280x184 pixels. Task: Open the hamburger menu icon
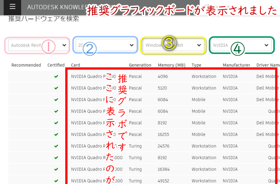[x=12, y=7]
